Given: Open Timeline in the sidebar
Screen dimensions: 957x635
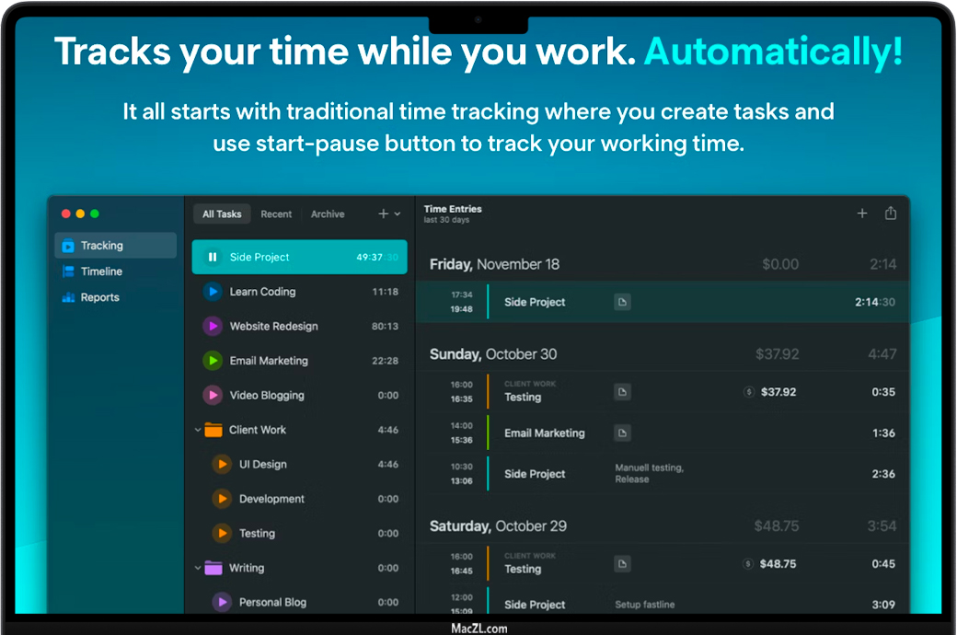Looking at the screenshot, I should coord(101,271).
